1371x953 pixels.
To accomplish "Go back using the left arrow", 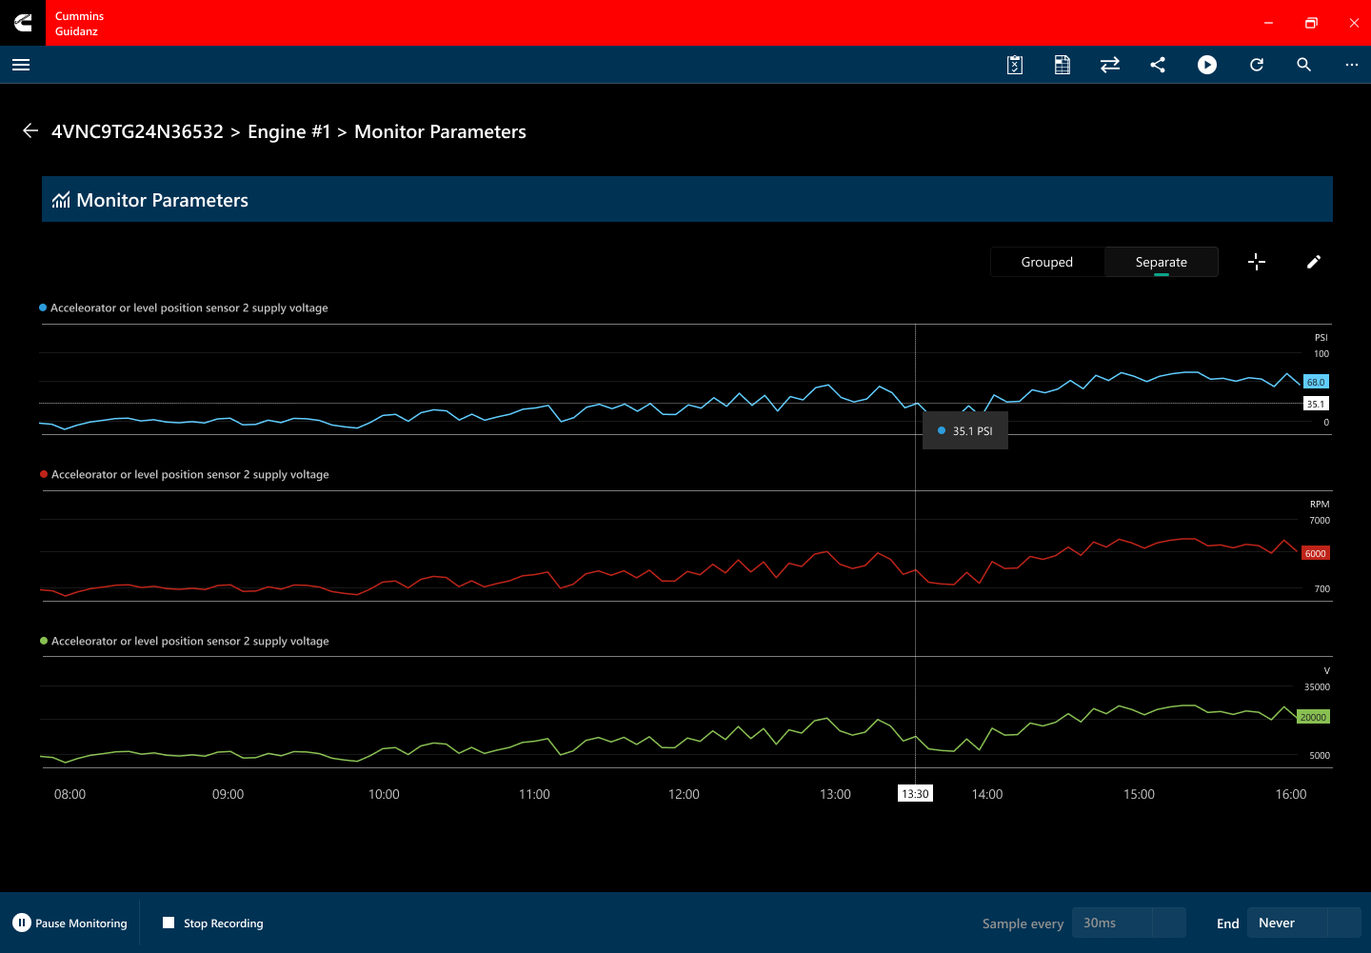I will point(30,131).
